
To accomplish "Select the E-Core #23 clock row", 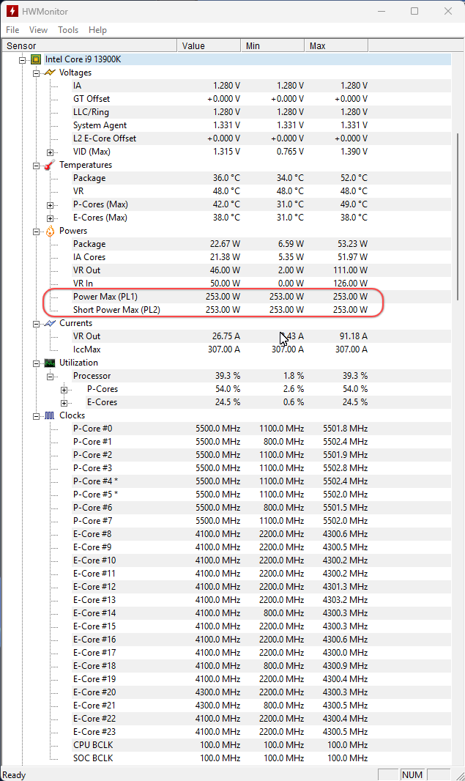I will pos(261,732).
